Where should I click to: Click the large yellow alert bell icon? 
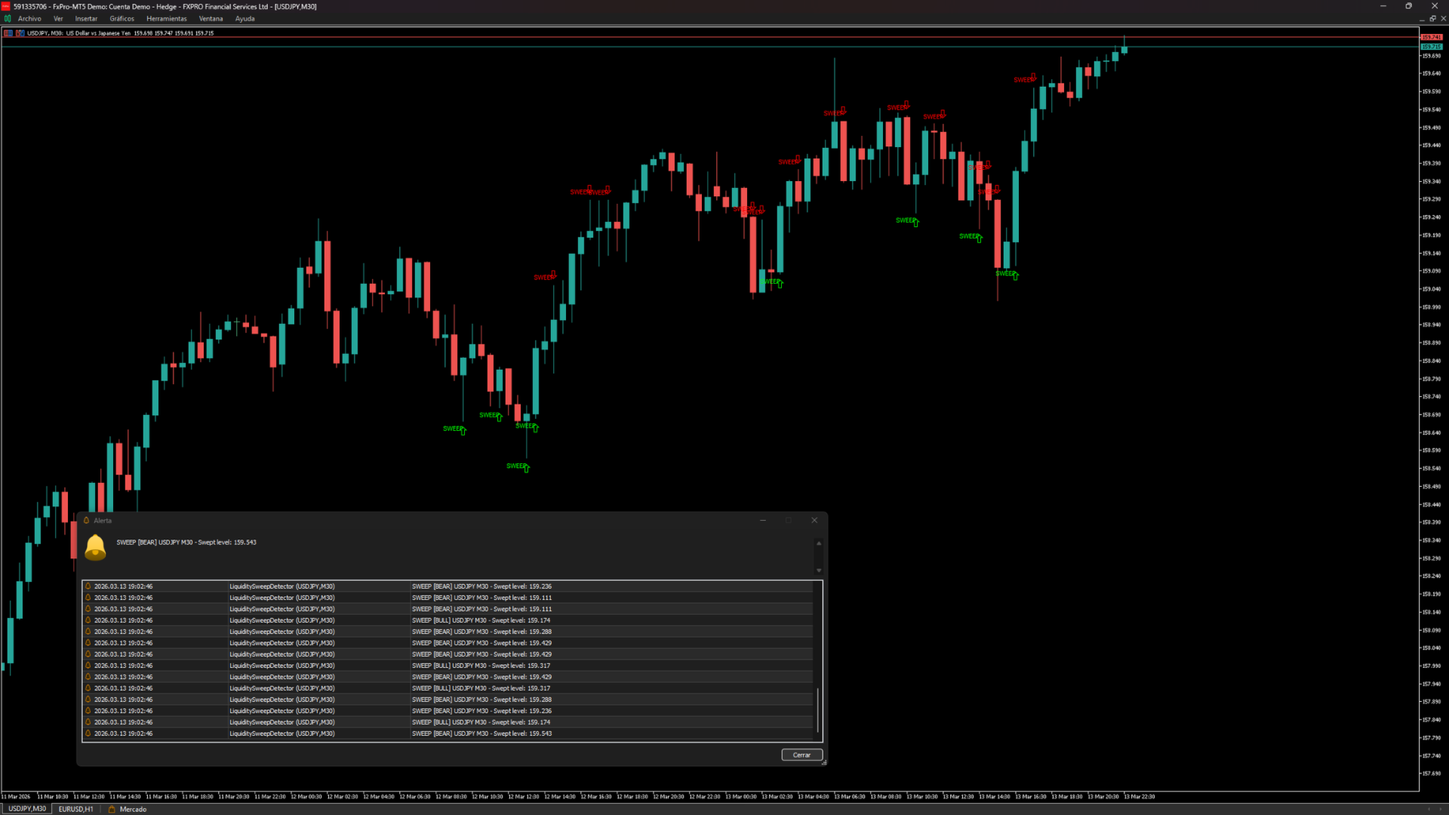tap(96, 548)
